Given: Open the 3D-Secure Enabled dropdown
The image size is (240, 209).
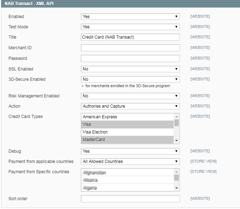Looking at the screenshot, I should 130,79.
